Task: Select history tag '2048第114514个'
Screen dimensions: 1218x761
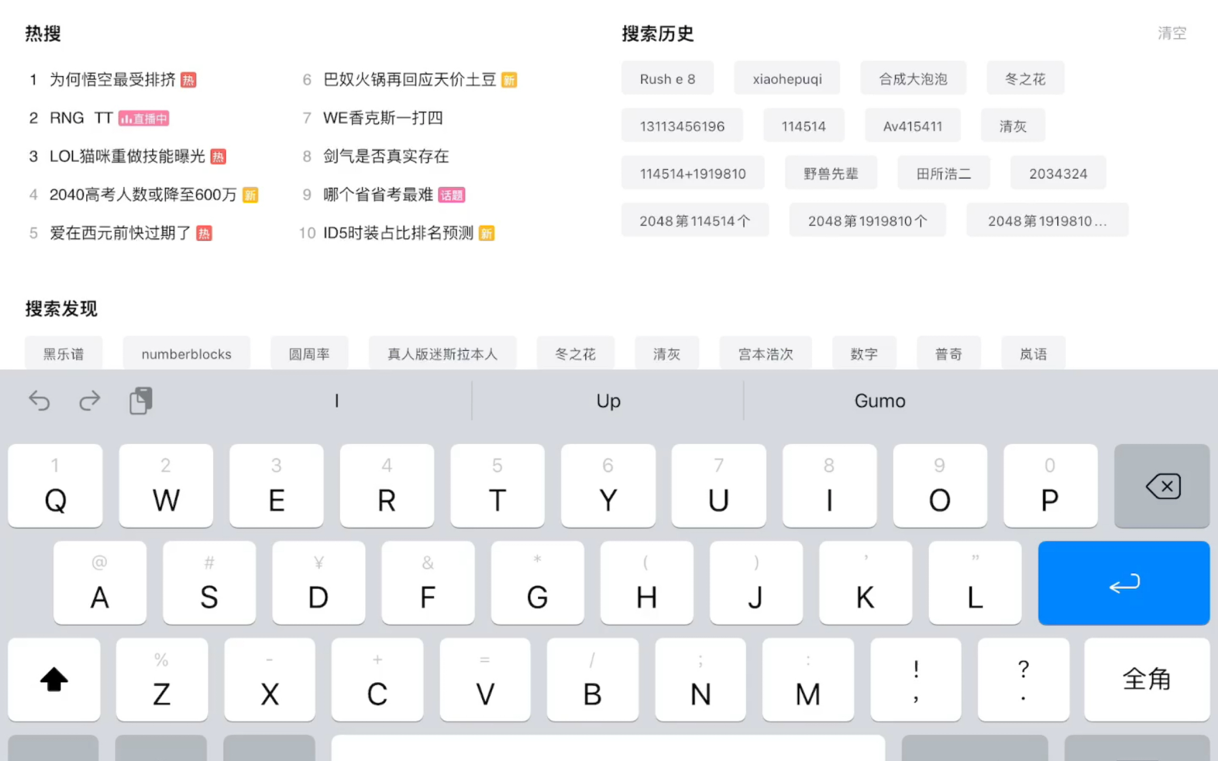Action: point(695,220)
